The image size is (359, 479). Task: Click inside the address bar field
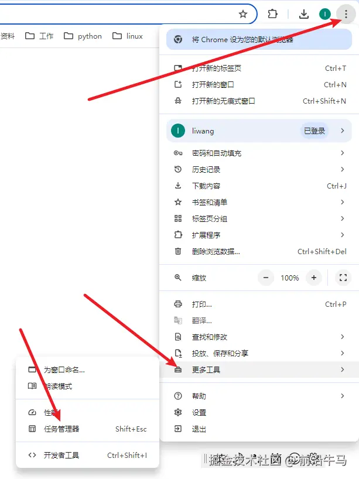116,13
